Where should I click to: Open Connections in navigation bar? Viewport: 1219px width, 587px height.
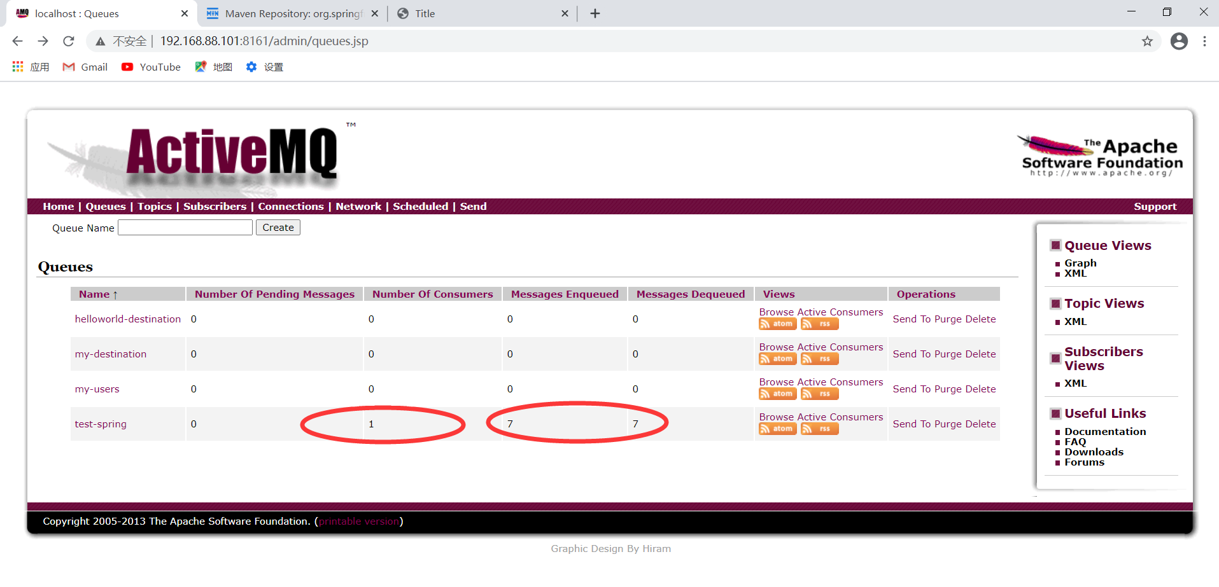tap(291, 207)
